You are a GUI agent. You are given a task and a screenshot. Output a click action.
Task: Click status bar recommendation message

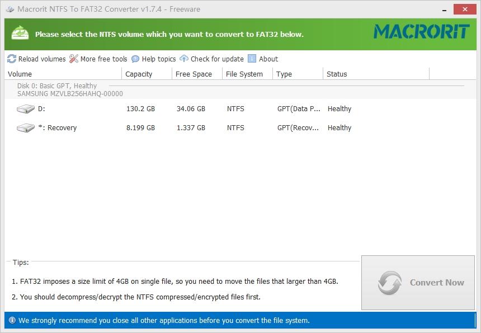pos(164,321)
